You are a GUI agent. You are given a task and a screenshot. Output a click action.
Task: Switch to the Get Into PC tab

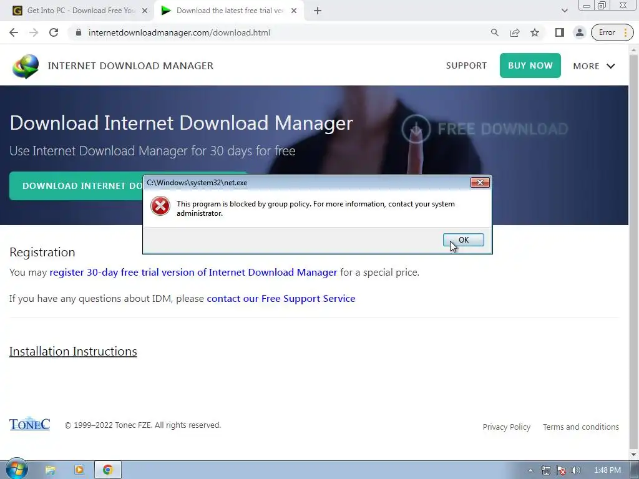point(81,11)
